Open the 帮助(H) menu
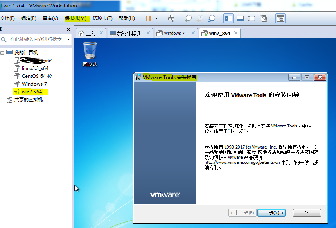Screen dimensions: 336x228 point(127,18)
